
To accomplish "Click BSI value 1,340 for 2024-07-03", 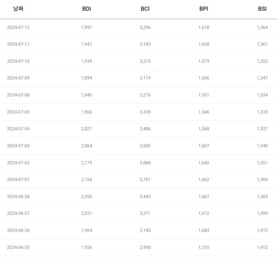I will (262, 145).
